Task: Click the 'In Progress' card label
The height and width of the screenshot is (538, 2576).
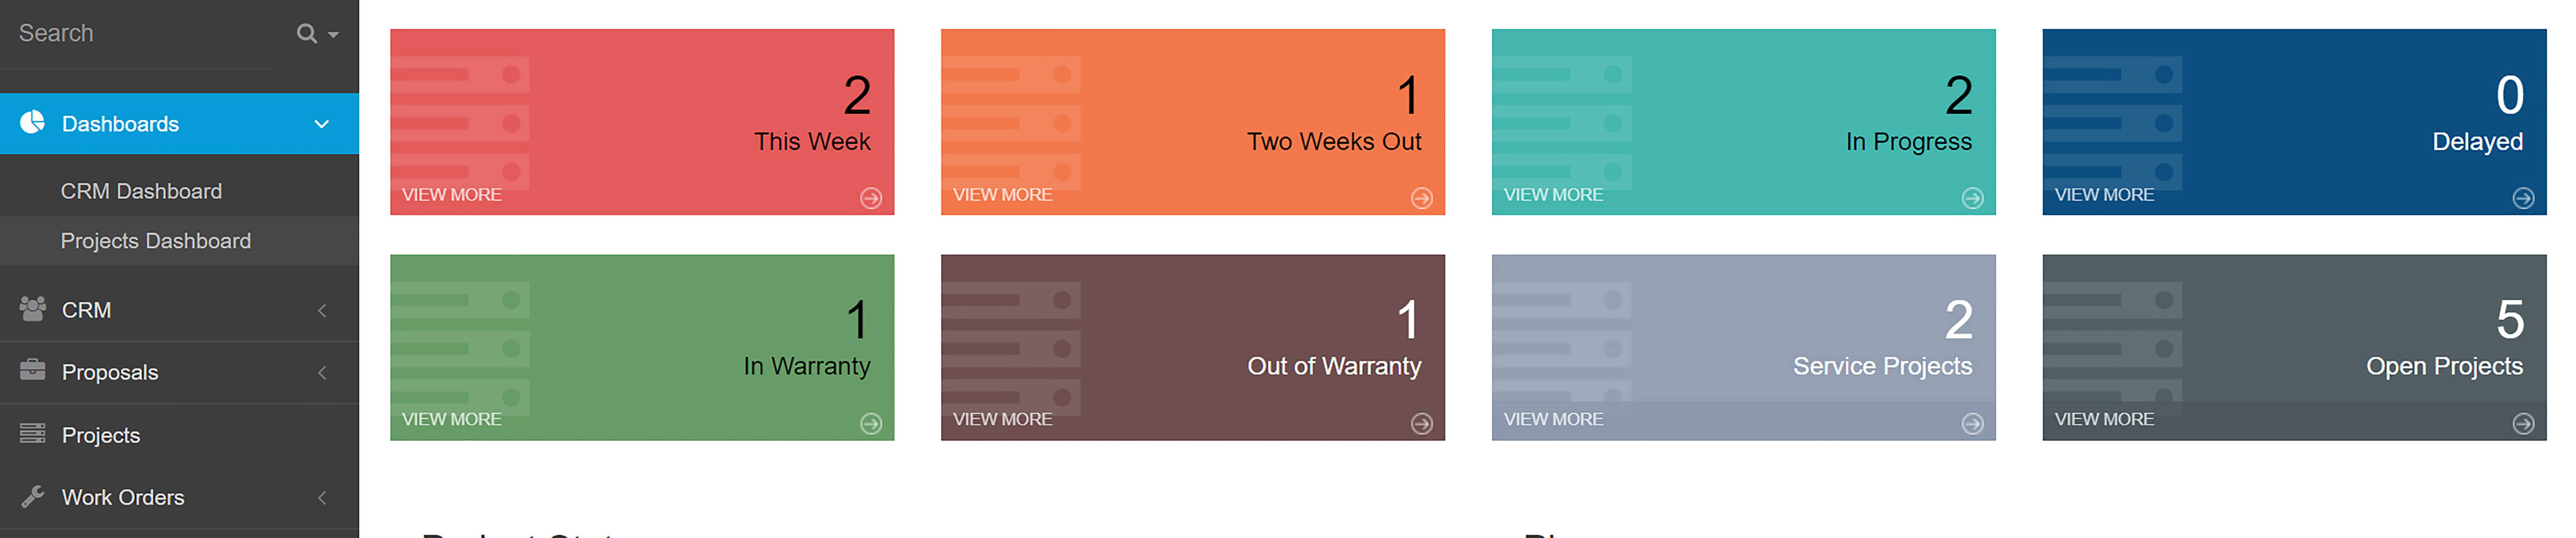Action: click(1909, 142)
